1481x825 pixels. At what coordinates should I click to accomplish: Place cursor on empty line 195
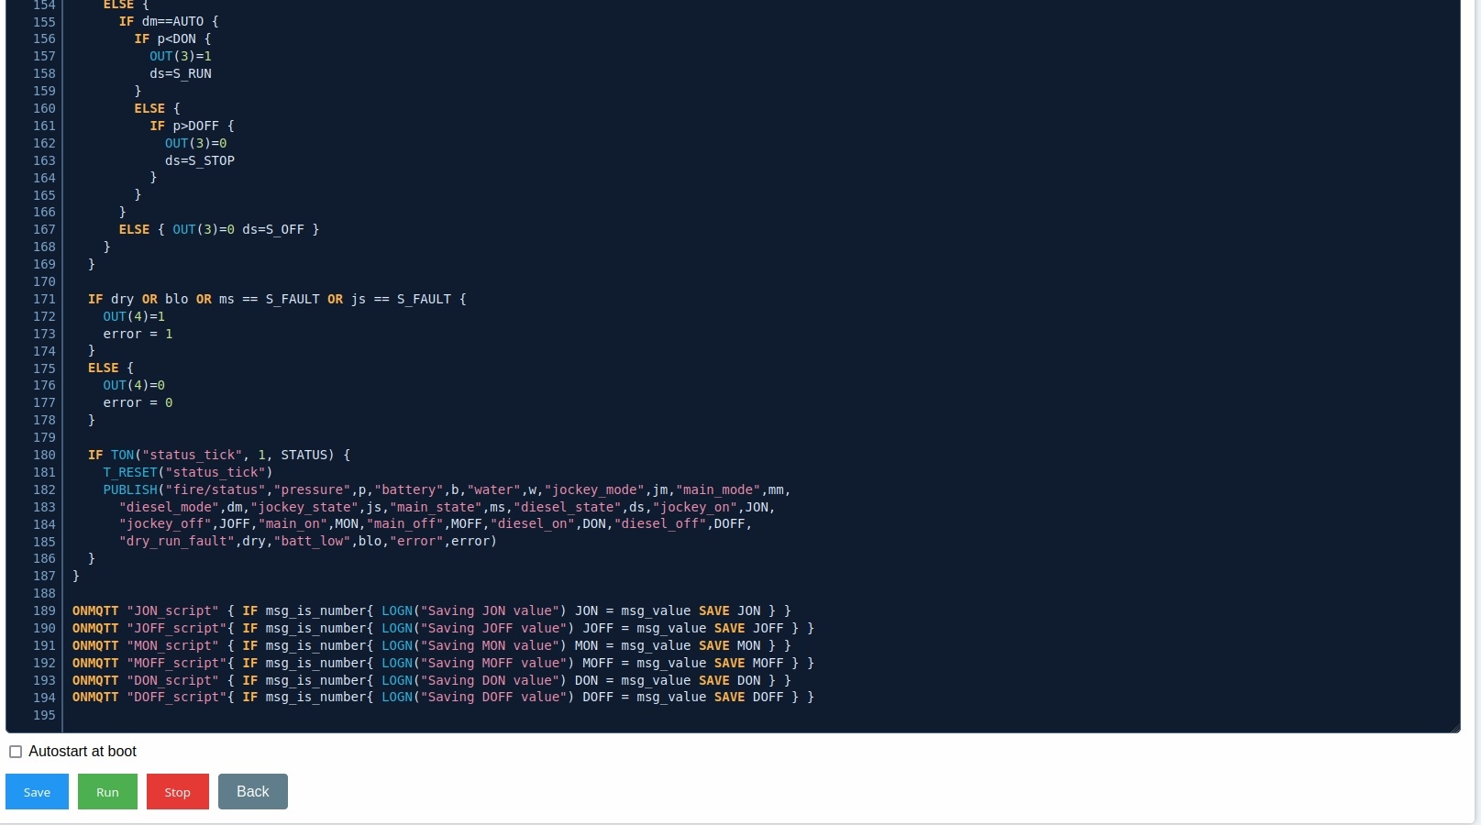367,715
